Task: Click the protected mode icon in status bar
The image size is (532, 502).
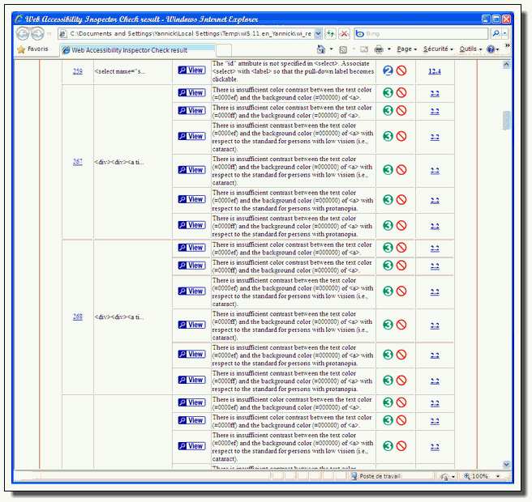Action: click(x=444, y=477)
